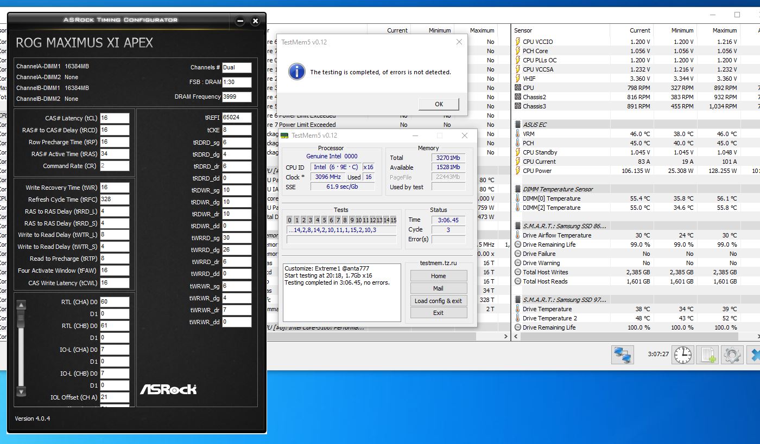Click the fan icon beside Chassis2
Screen dimensions: 760x444
tap(517, 97)
